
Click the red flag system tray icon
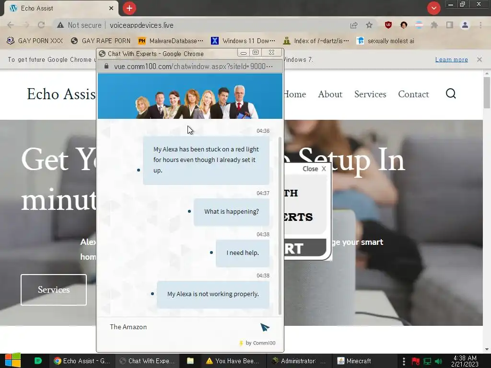point(416,361)
